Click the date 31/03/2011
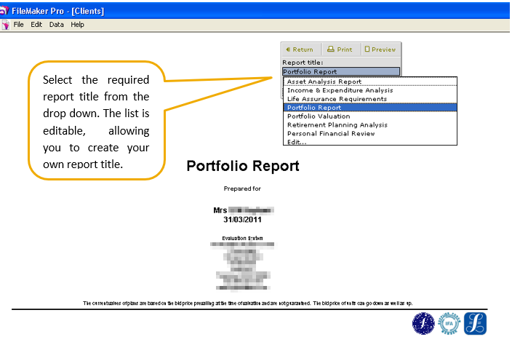This screenshot has height=350, width=512. [x=242, y=220]
